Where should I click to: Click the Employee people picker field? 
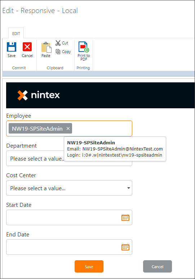[x=69, y=128]
